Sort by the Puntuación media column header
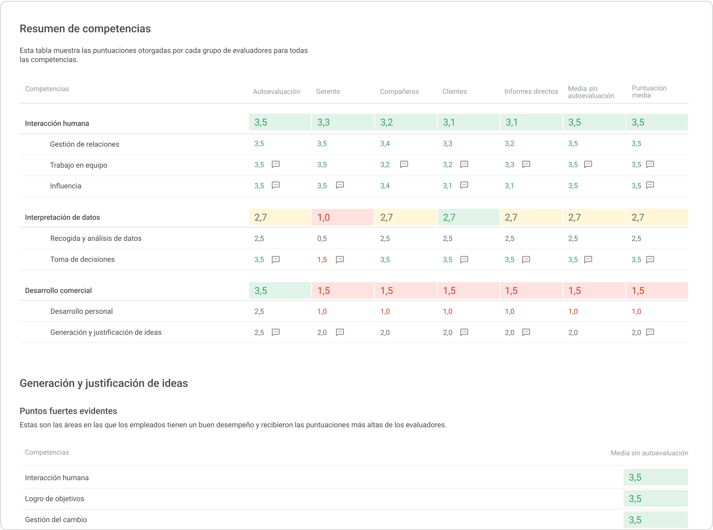This screenshot has height=530, width=713. [x=649, y=91]
